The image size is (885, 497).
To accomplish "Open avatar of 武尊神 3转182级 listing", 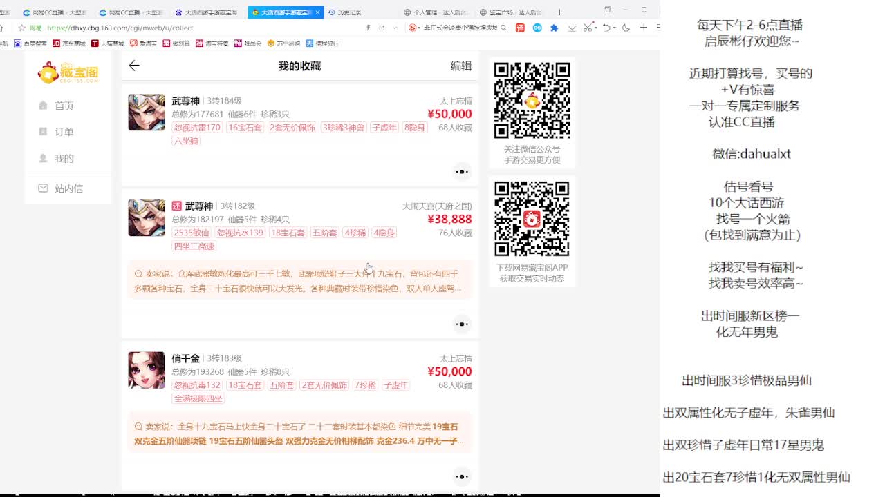I will pyautogui.click(x=147, y=217).
